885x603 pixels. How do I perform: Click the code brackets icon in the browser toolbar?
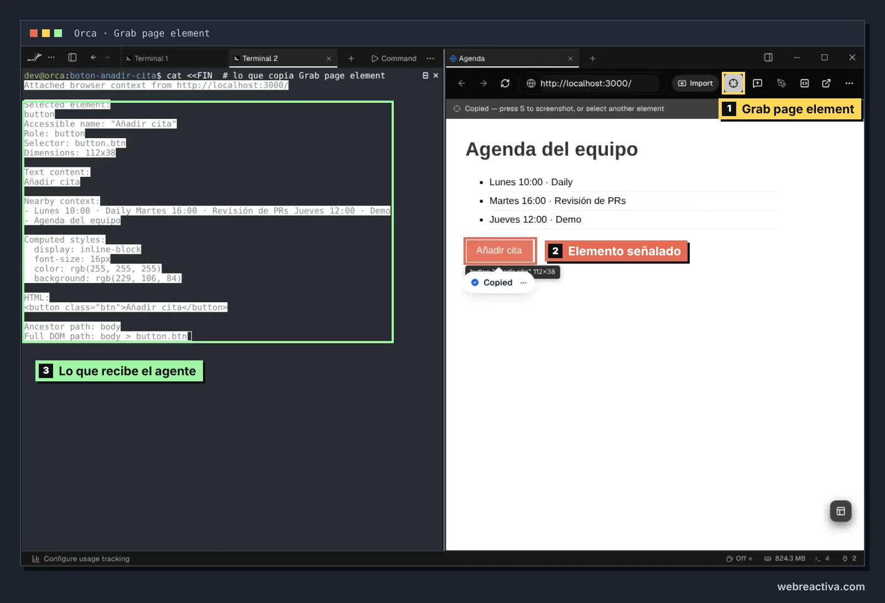[804, 83]
